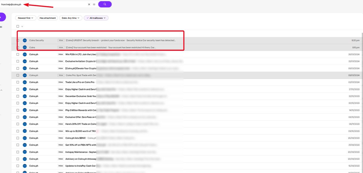Click the purple magnifier search button
This screenshot has width=363, height=173.
(105, 4)
